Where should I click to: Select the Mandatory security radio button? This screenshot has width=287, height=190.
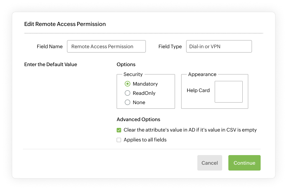(127, 84)
